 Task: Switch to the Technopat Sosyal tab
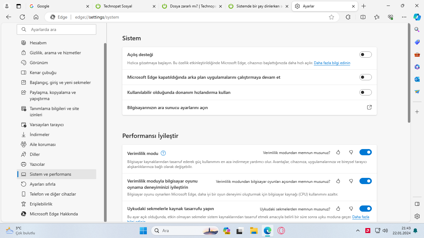pyautogui.click(x=125, y=6)
